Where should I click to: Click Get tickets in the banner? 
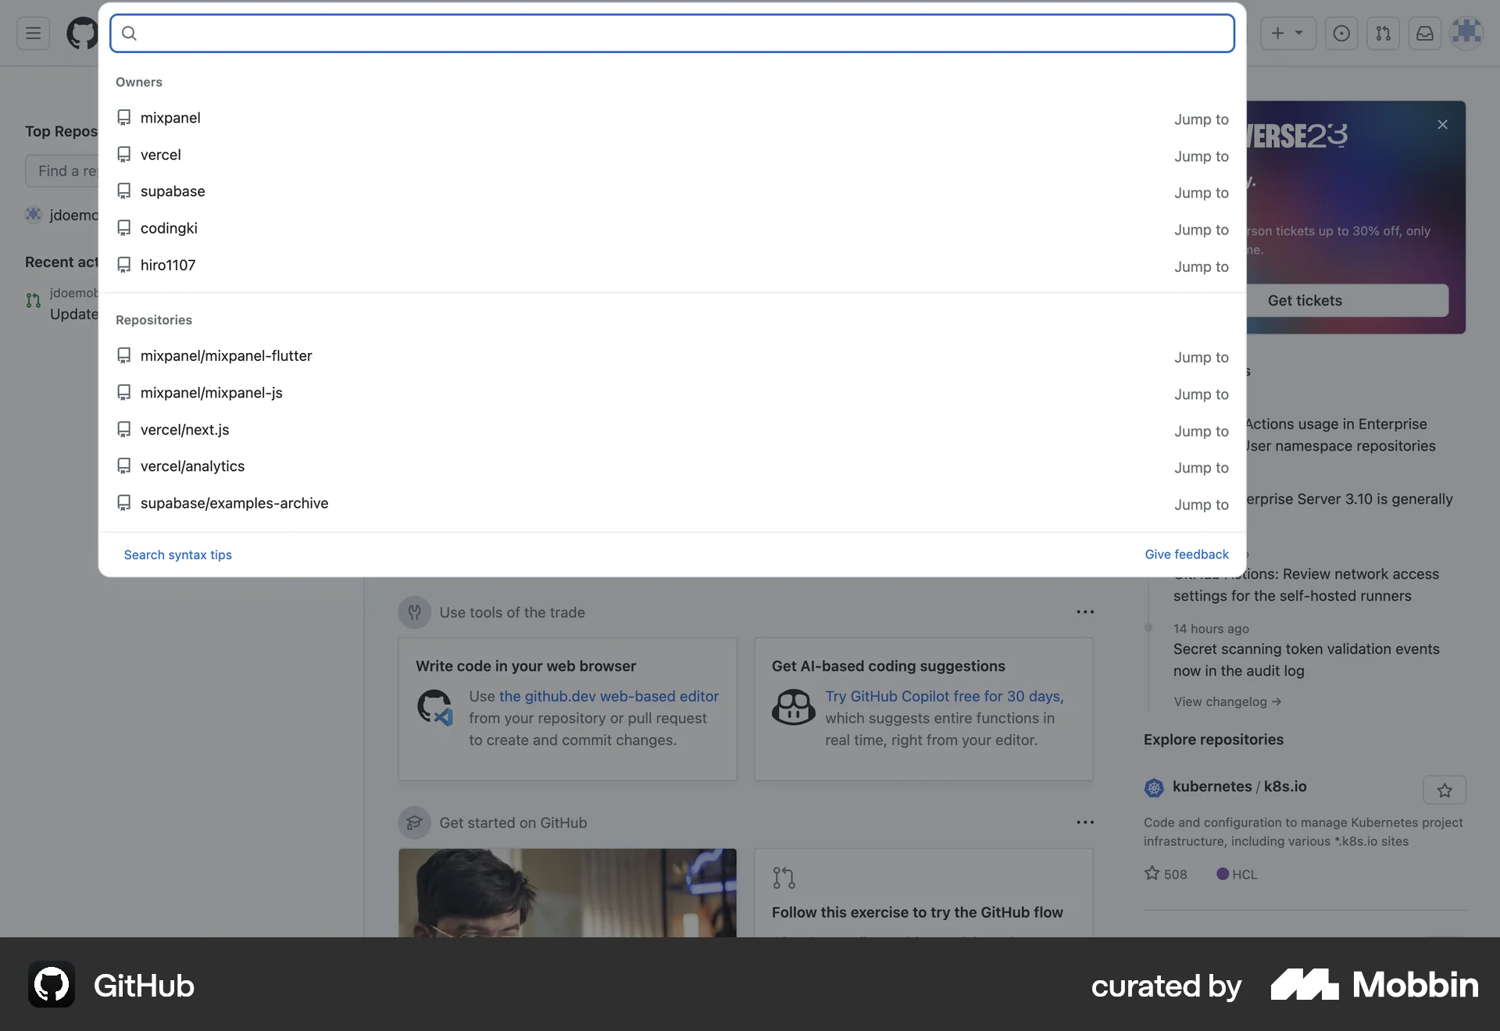pos(1305,300)
